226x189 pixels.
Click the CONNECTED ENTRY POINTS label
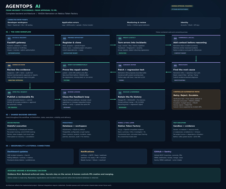(17, 20)
